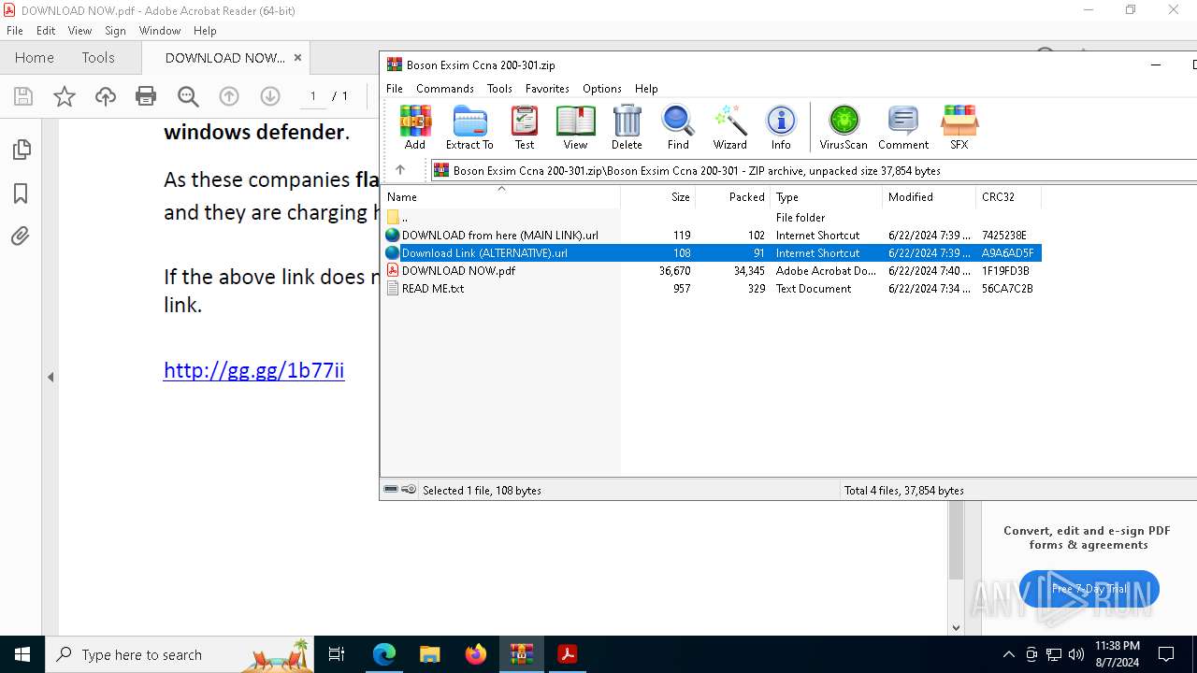Open WinRAR Commands menu
1197x673 pixels.
pyautogui.click(x=445, y=88)
